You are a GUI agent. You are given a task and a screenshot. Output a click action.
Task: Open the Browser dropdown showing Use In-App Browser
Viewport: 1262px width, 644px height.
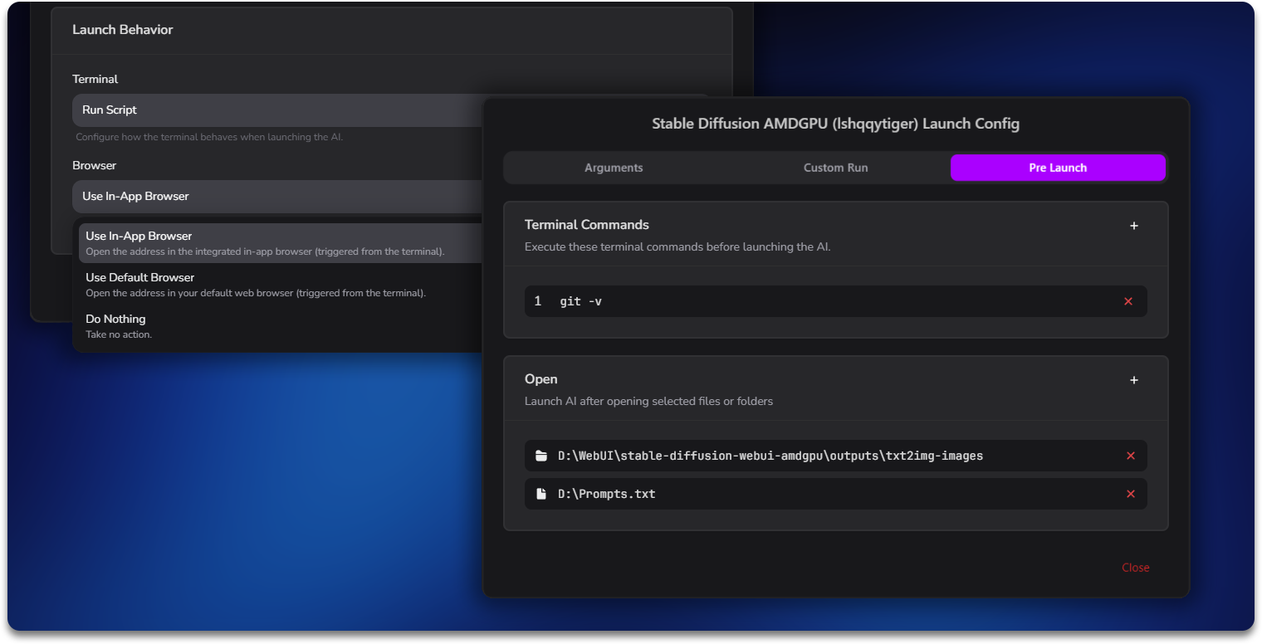[278, 197]
